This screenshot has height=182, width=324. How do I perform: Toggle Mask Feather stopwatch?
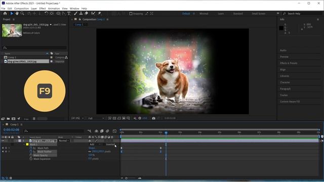pos(31,152)
